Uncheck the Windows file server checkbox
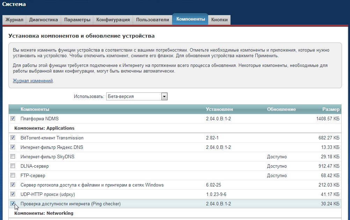 coord(13,185)
